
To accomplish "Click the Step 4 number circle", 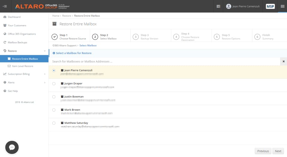I will point(176,37).
